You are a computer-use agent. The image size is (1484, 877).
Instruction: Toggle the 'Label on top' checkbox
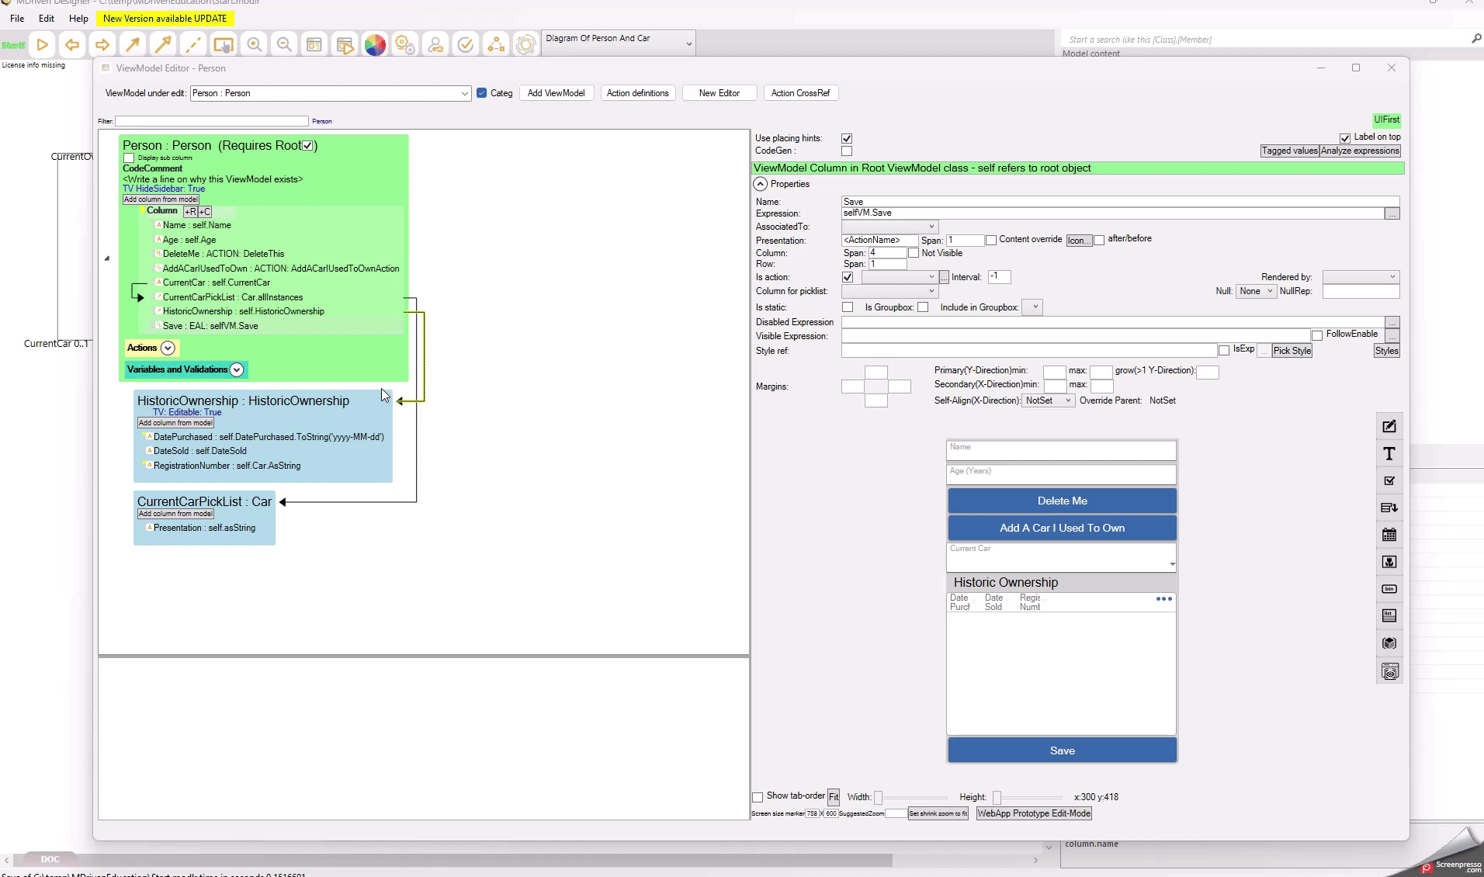coord(1345,138)
